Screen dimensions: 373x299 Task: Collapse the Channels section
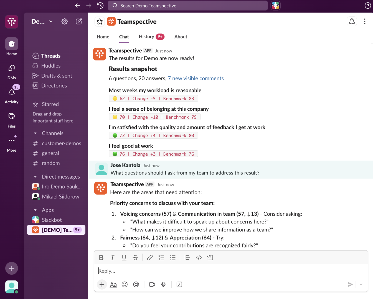(35, 133)
